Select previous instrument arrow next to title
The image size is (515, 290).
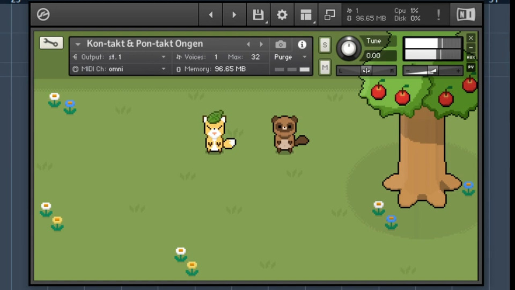[248, 44]
